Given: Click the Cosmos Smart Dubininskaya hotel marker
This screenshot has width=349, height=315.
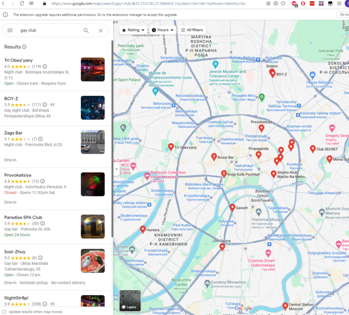Looking at the screenshot, I should pos(268,253).
